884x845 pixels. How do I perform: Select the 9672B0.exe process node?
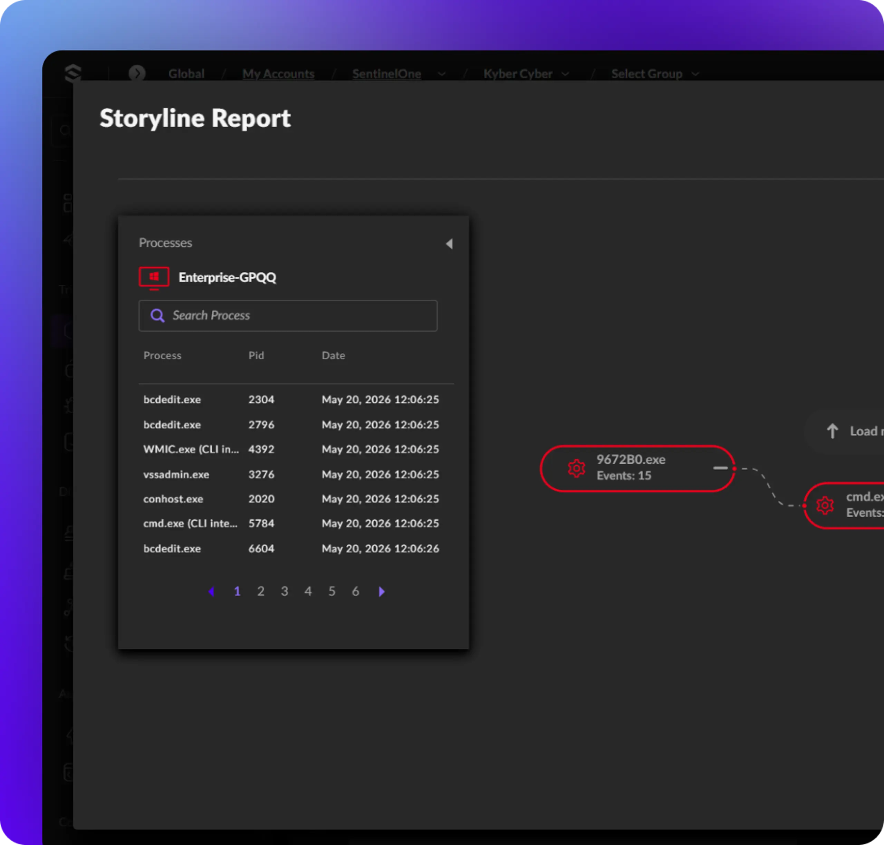coord(638,469)
